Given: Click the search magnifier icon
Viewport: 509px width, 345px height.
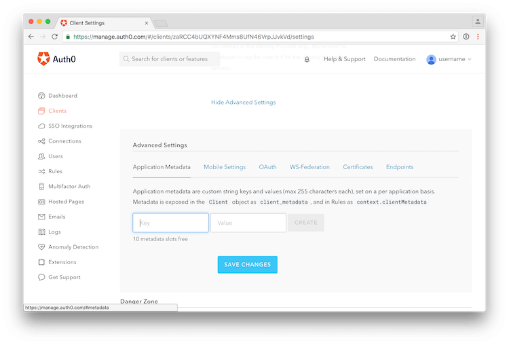Looking at the screenshot, I should pyautogui.click(x=126, y=59).
